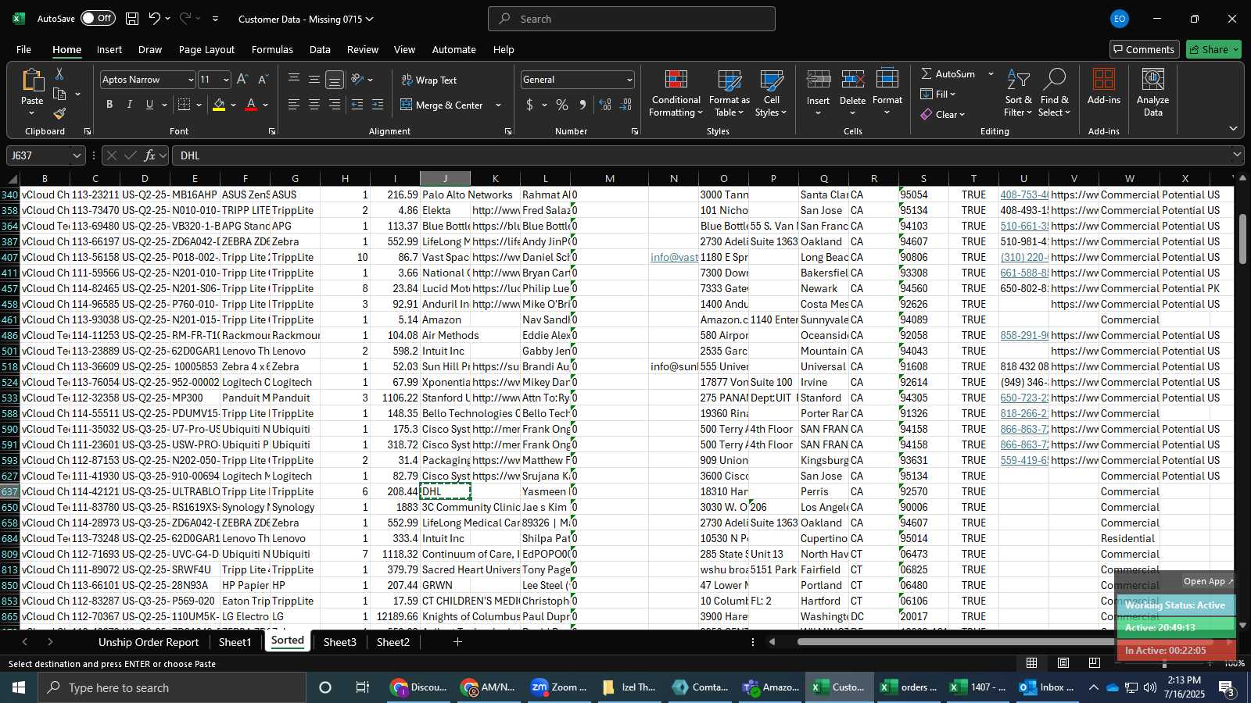Toggle Bottom Align button
1251x703 pixels.
pyautogui.click(x=335, y=80)
